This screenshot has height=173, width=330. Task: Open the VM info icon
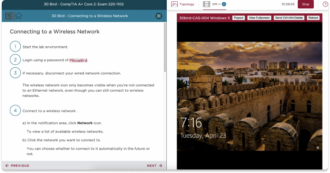coord(224,4)
